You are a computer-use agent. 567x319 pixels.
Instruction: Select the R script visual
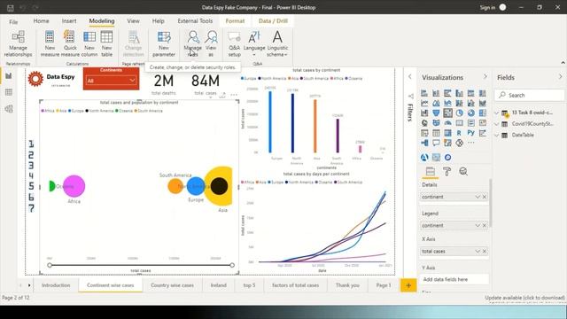click(x=459, y=133)
